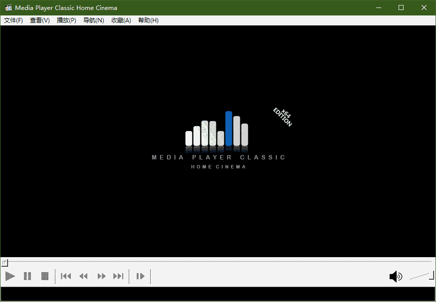Skip to the previous file
Viewport: 436px width, 302px height.
[65, 276]
